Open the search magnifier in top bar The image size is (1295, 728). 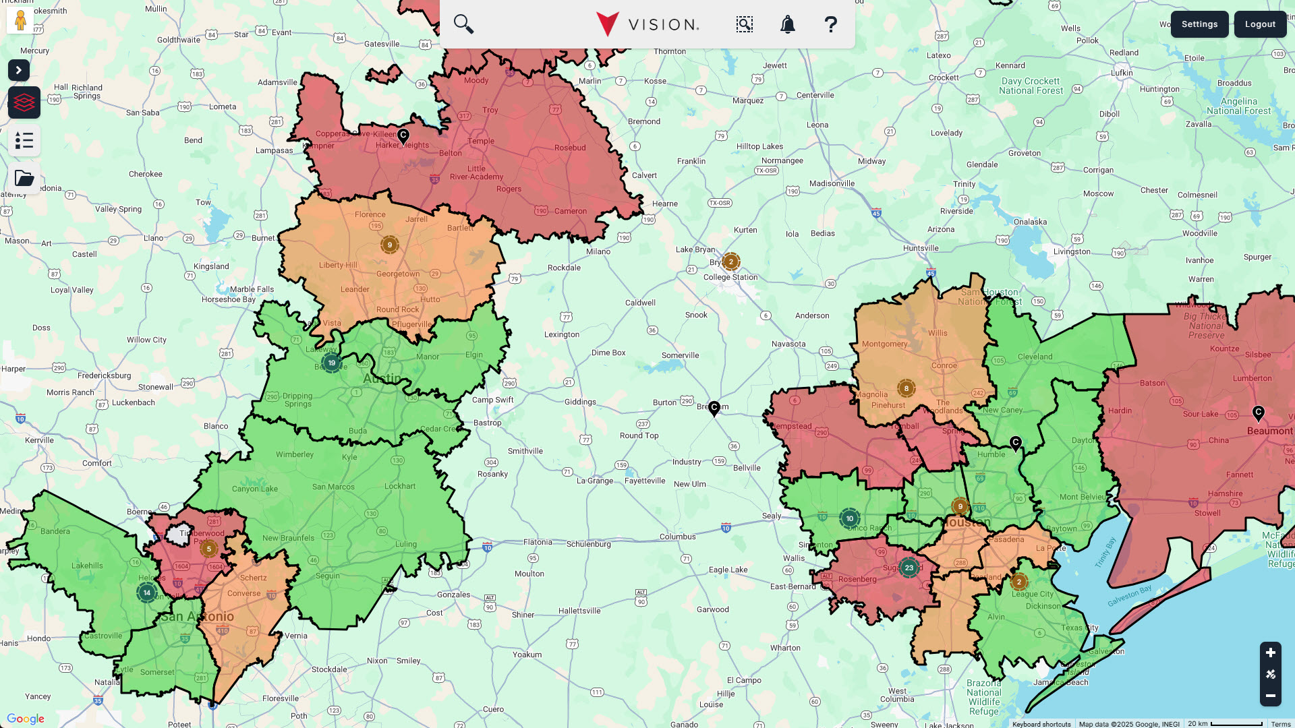pos(463,24)
